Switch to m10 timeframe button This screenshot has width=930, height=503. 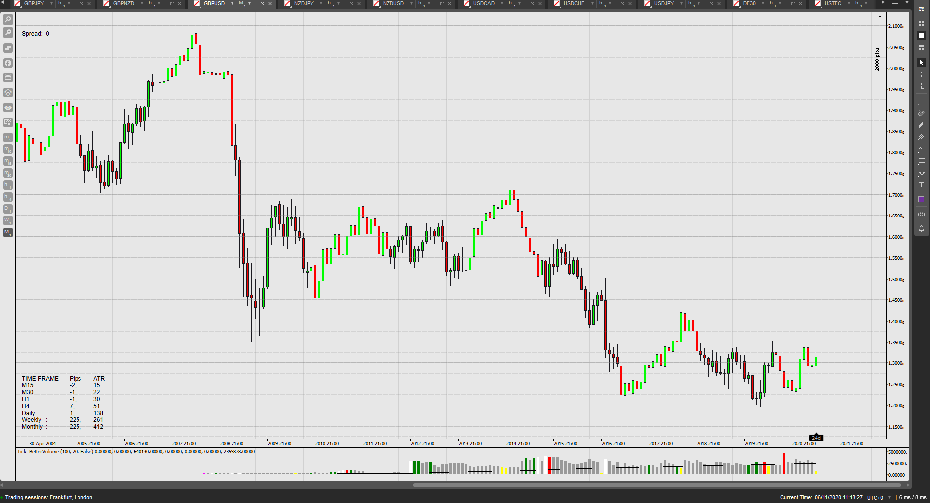8,149
